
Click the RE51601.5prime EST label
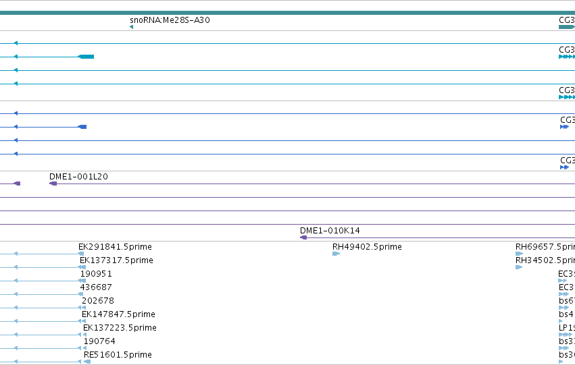[x=118, y=355]
